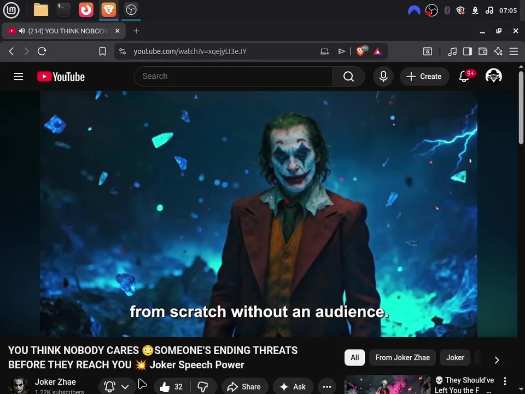525x394 pixels.
Task: Open the account avatar menu
Action: (x=493, y=76)
